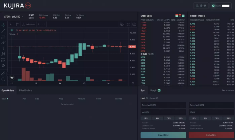Click the 11.000 ask price in order book
The width and height of the screenshot is (235, 140).
[143, 25]
